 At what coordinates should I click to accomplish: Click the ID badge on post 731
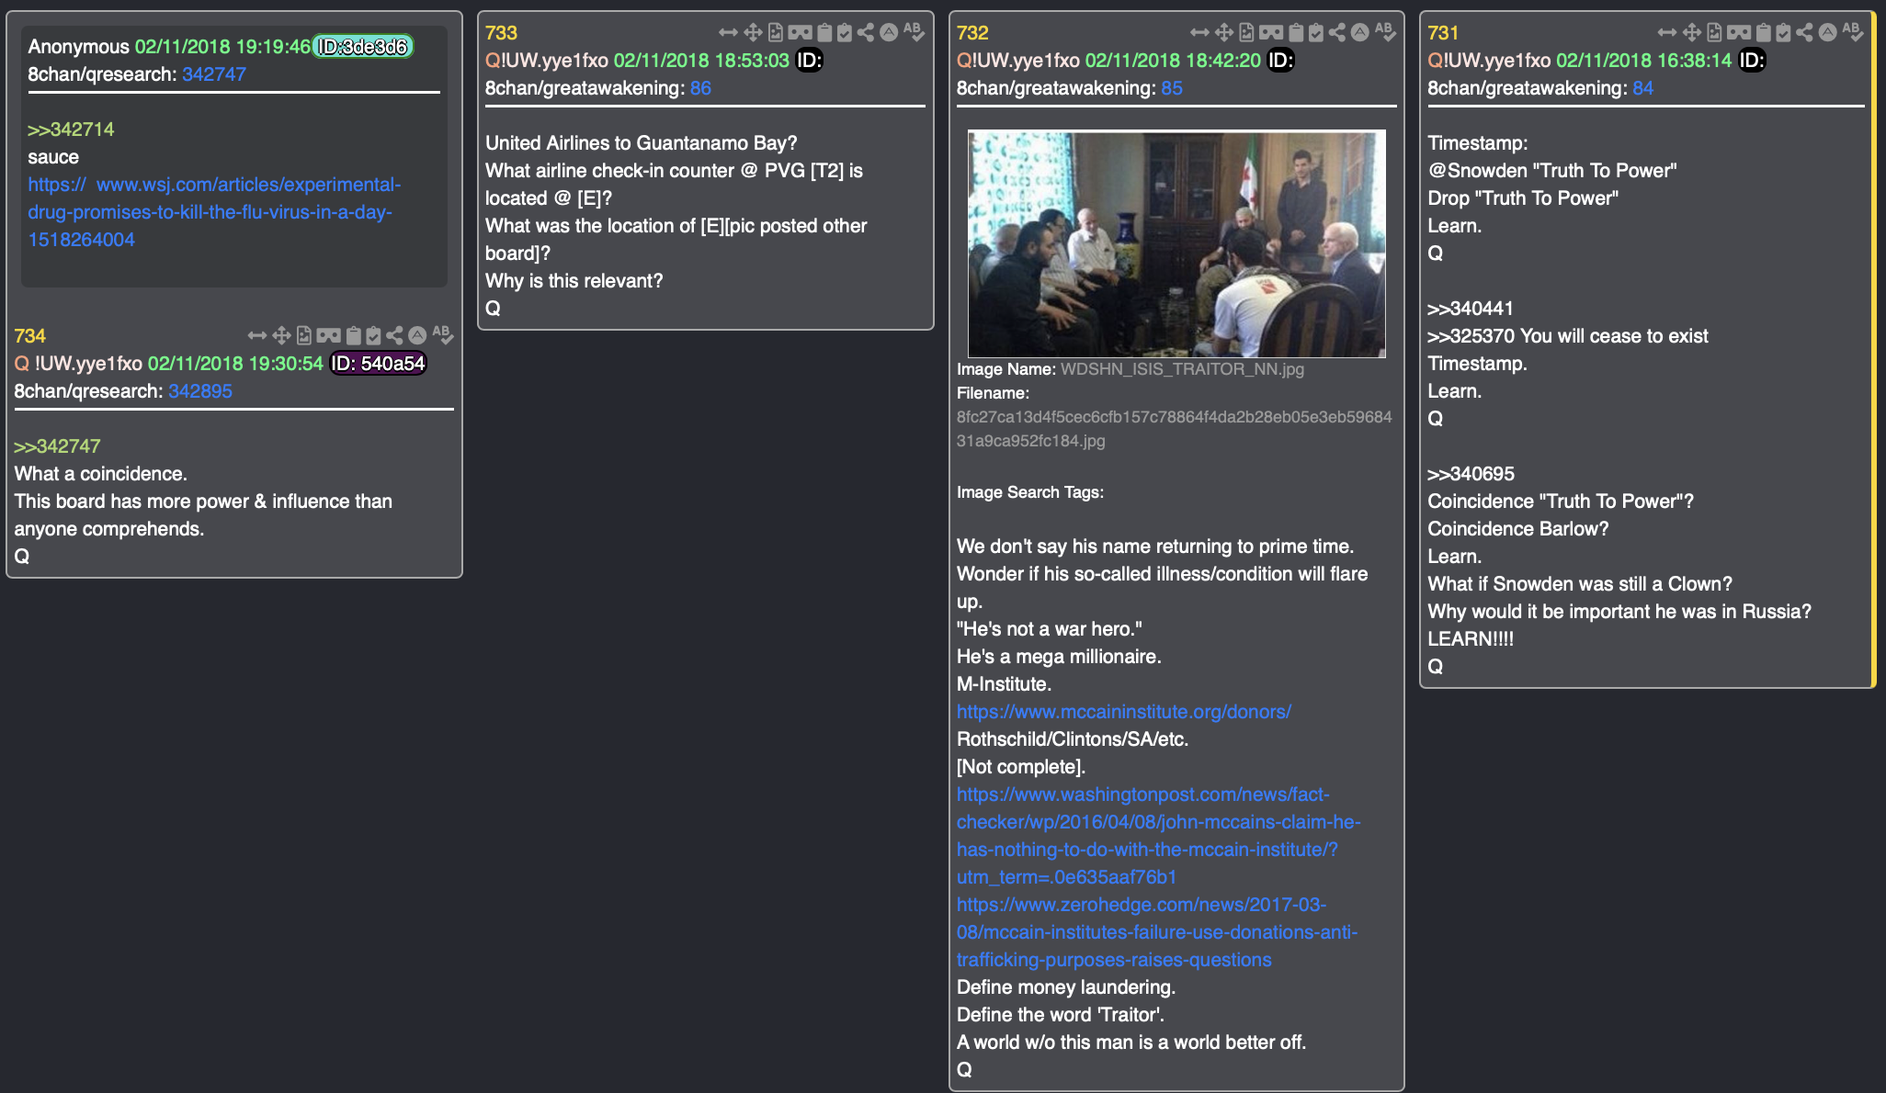pos(1752,61)
